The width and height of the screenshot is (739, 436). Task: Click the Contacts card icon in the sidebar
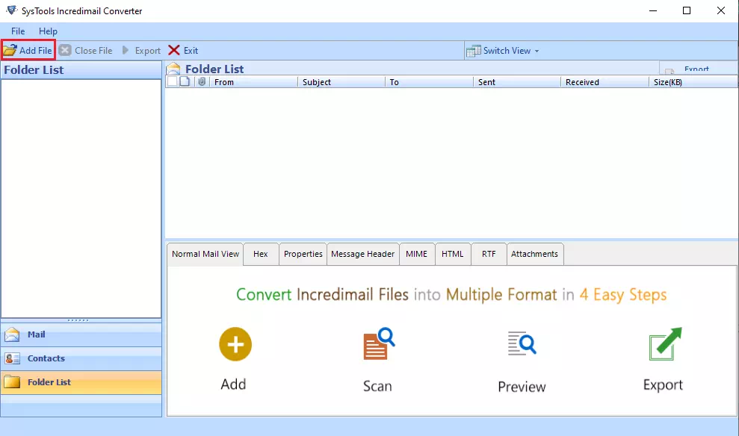coord(12,358)
